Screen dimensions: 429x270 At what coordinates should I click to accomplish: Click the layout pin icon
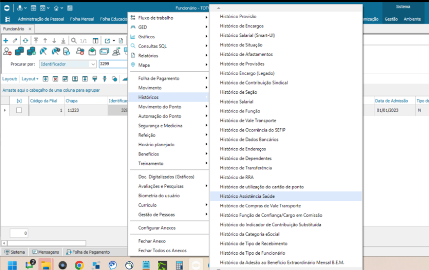click(x=104, y=79)
